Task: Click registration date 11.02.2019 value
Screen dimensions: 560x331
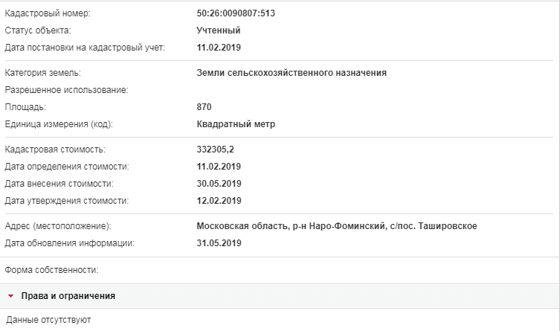Action: [x=219, y=48]
